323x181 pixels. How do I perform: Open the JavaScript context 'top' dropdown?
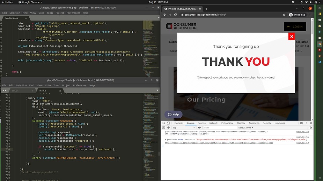click(x=184, y=128)
